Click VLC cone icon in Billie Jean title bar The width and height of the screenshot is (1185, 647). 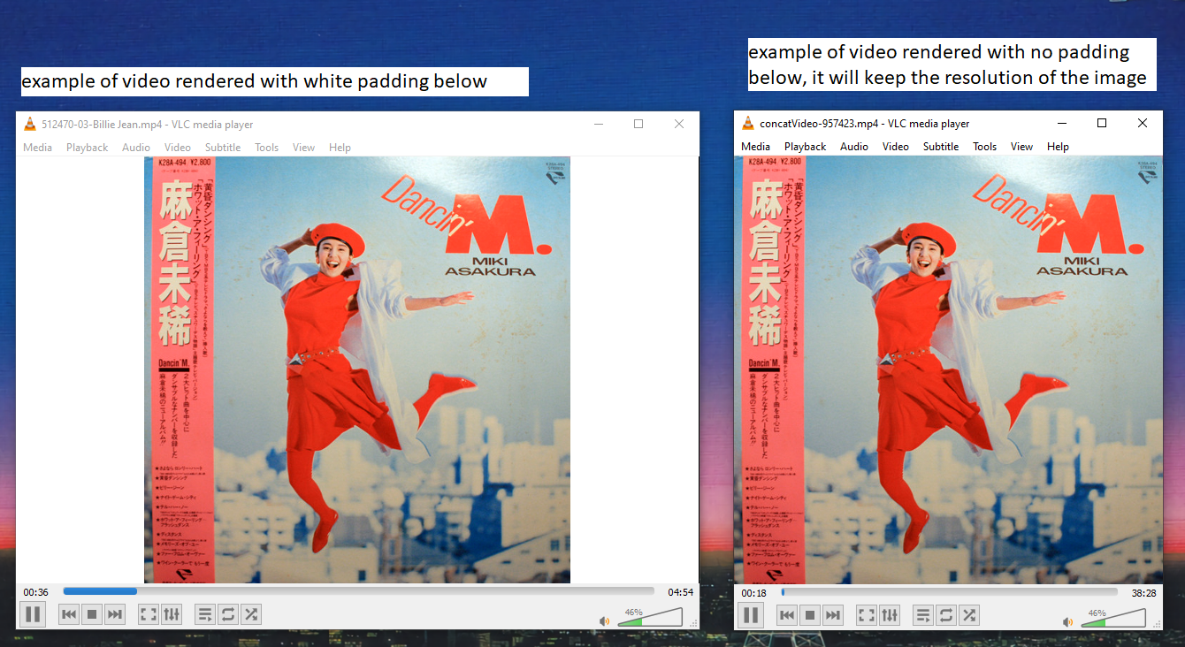point(30,125)
